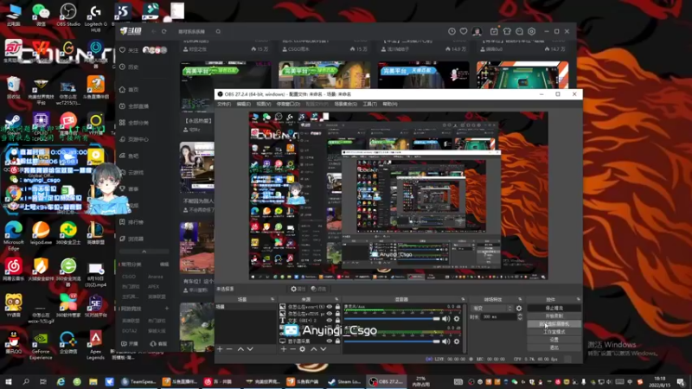Open the 场景集合(S) menu in OBS
This screenshot has height=389, width=692.
coord(345,104)
